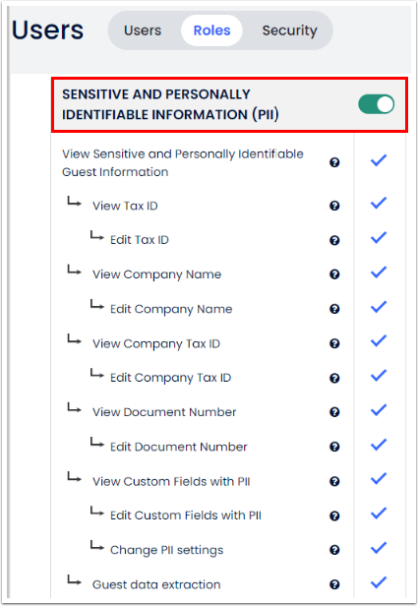The height and width of the screenshot is (606, 418).
Task: Click help icon for View Sensitive Guest Information
Action: click(334, 162)
